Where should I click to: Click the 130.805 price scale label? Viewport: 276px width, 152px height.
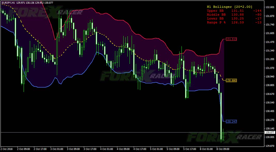(270, 85)
